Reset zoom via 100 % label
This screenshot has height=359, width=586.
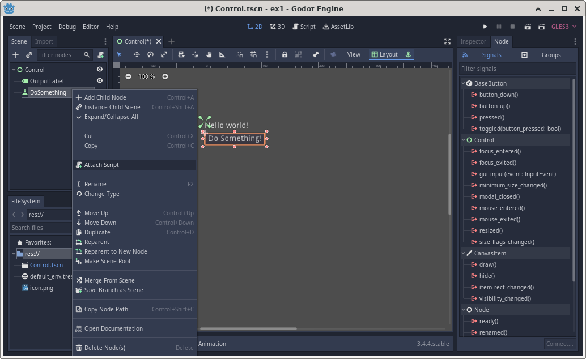[x=146, y=76]
